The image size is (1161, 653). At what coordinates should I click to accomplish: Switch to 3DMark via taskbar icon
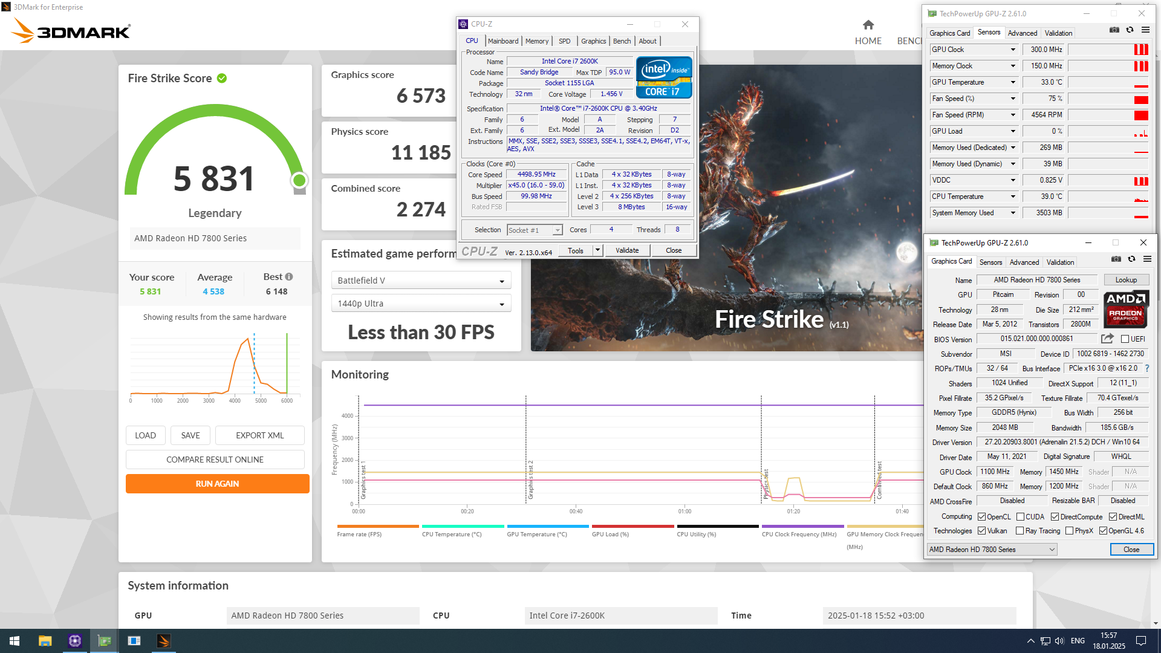coord(164,641)
